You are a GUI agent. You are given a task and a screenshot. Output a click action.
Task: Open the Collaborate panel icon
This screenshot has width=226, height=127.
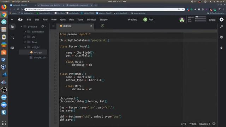point(221,27)
